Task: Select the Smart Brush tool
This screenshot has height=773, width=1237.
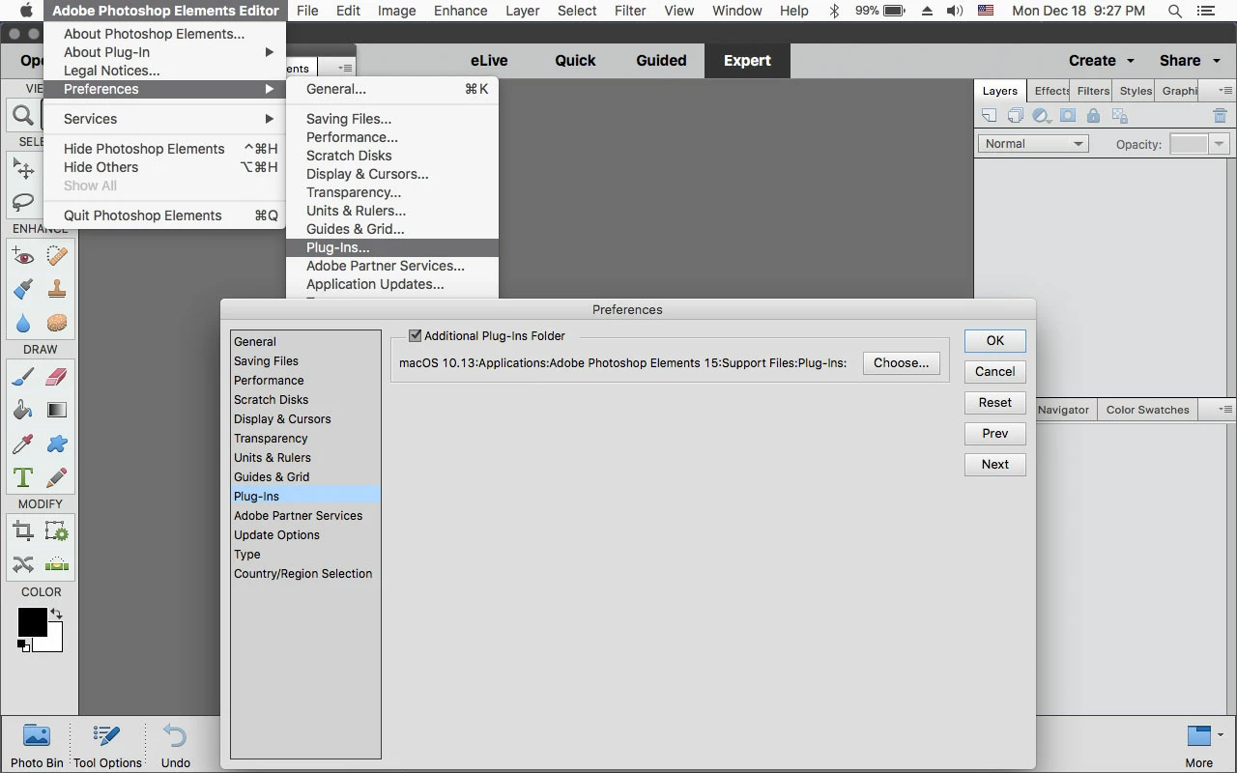Action: click(23, 289)
